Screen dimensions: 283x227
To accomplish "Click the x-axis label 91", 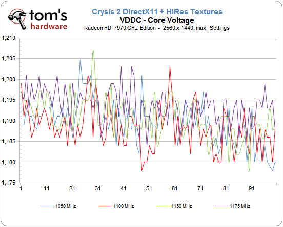I will 251,188.
